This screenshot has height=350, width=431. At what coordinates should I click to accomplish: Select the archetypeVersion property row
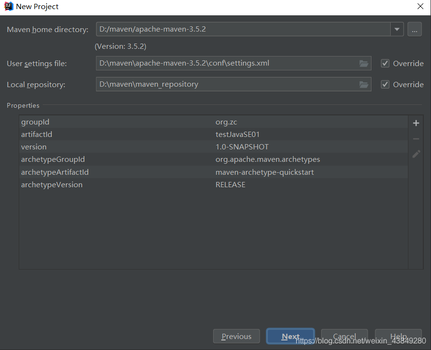click(x=214, y=185)
